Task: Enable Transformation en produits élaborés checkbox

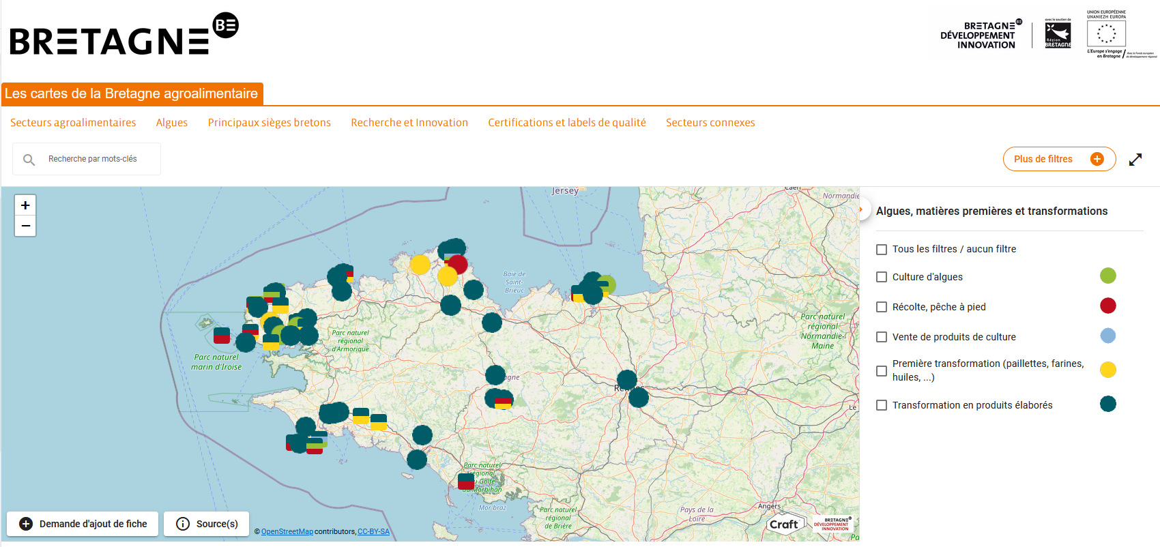Action: click(x=882, y=405)
